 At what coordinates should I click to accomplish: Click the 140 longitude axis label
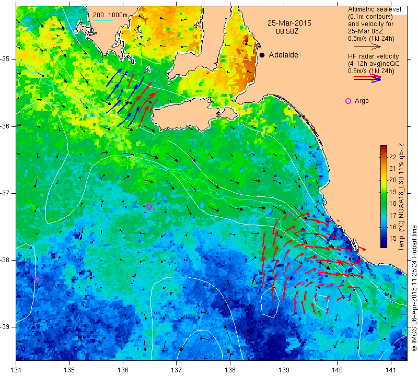click(337, 370)
